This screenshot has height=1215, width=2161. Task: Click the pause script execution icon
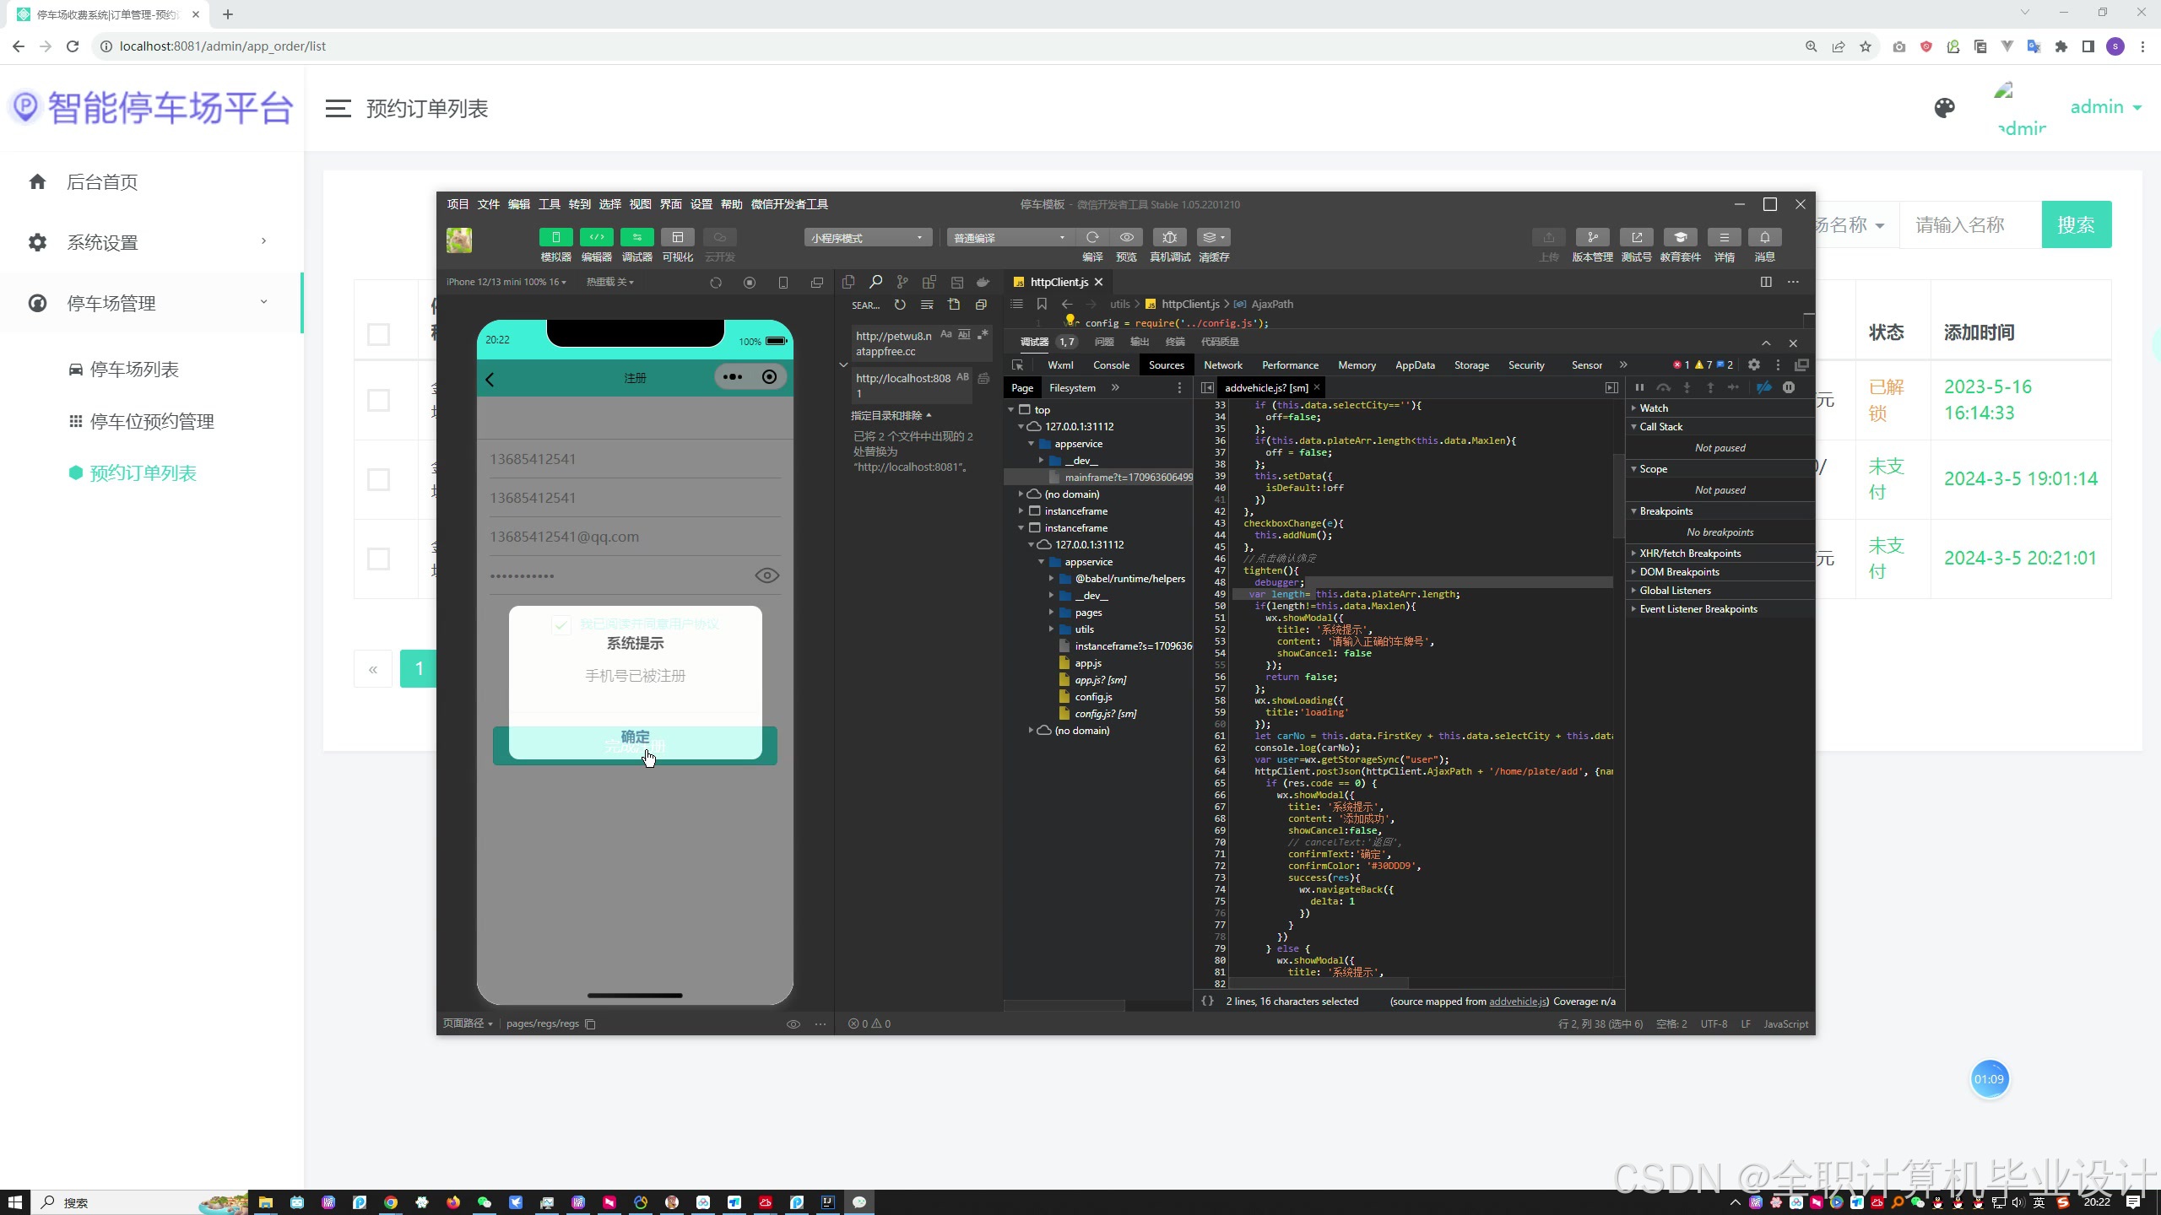[x=1639, y=387]
